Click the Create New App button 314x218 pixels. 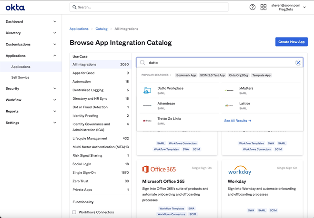[x=291, y=42]
